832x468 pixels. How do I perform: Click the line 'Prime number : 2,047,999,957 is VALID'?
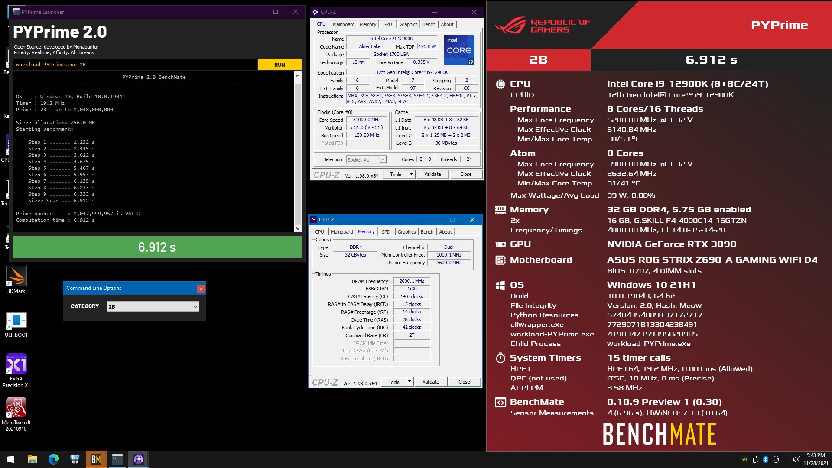click(78, 214)
